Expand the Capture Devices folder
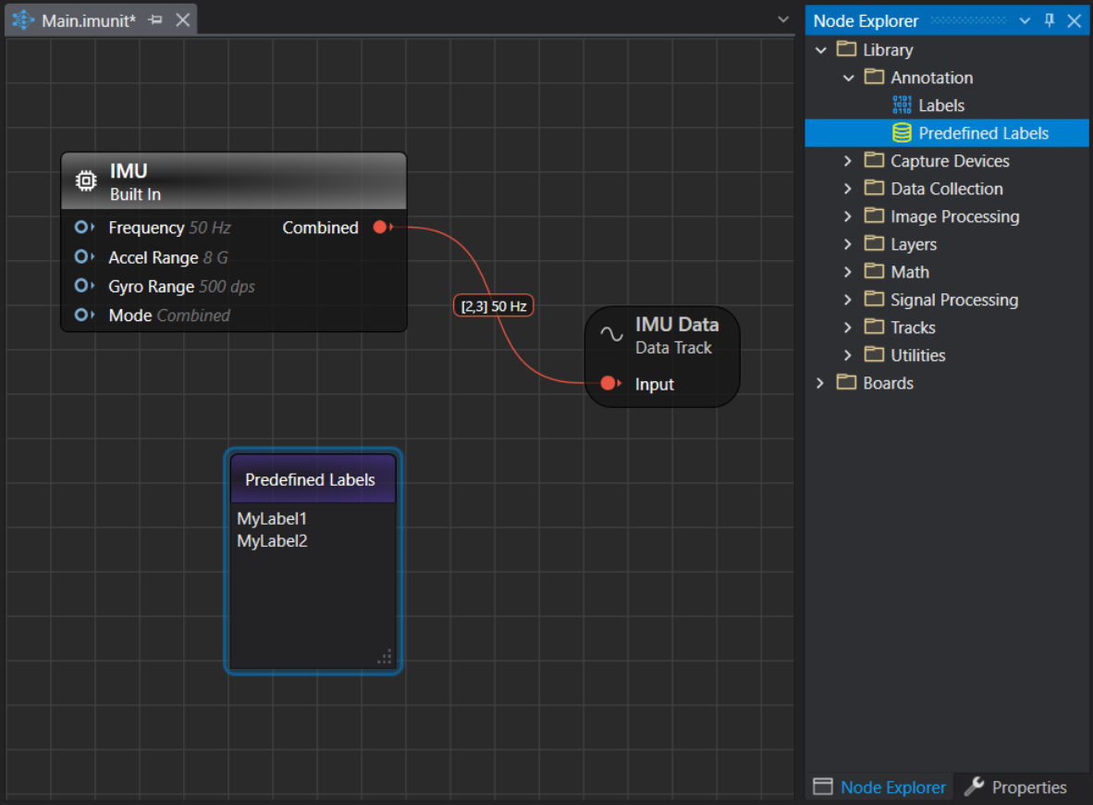The height and width of the screenshot is (805, 1093). point(848,161)
